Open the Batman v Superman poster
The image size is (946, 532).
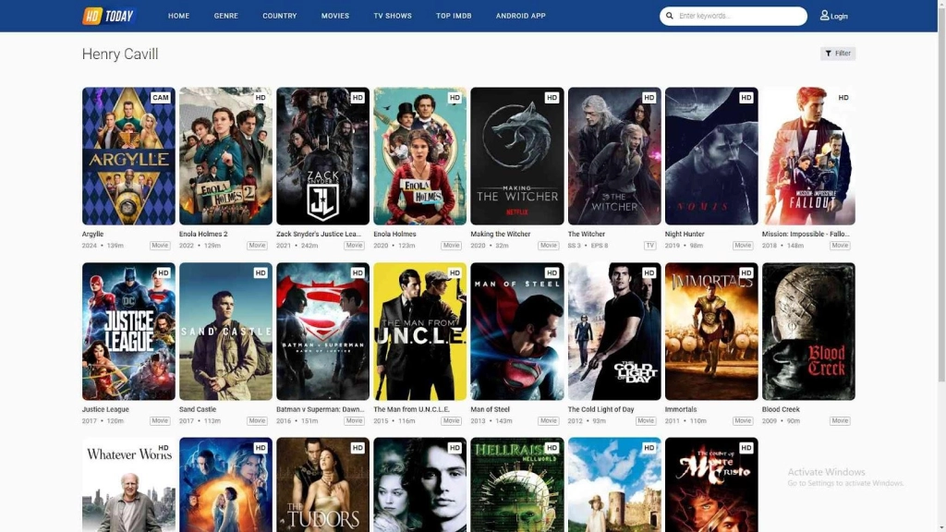[322, 332]
